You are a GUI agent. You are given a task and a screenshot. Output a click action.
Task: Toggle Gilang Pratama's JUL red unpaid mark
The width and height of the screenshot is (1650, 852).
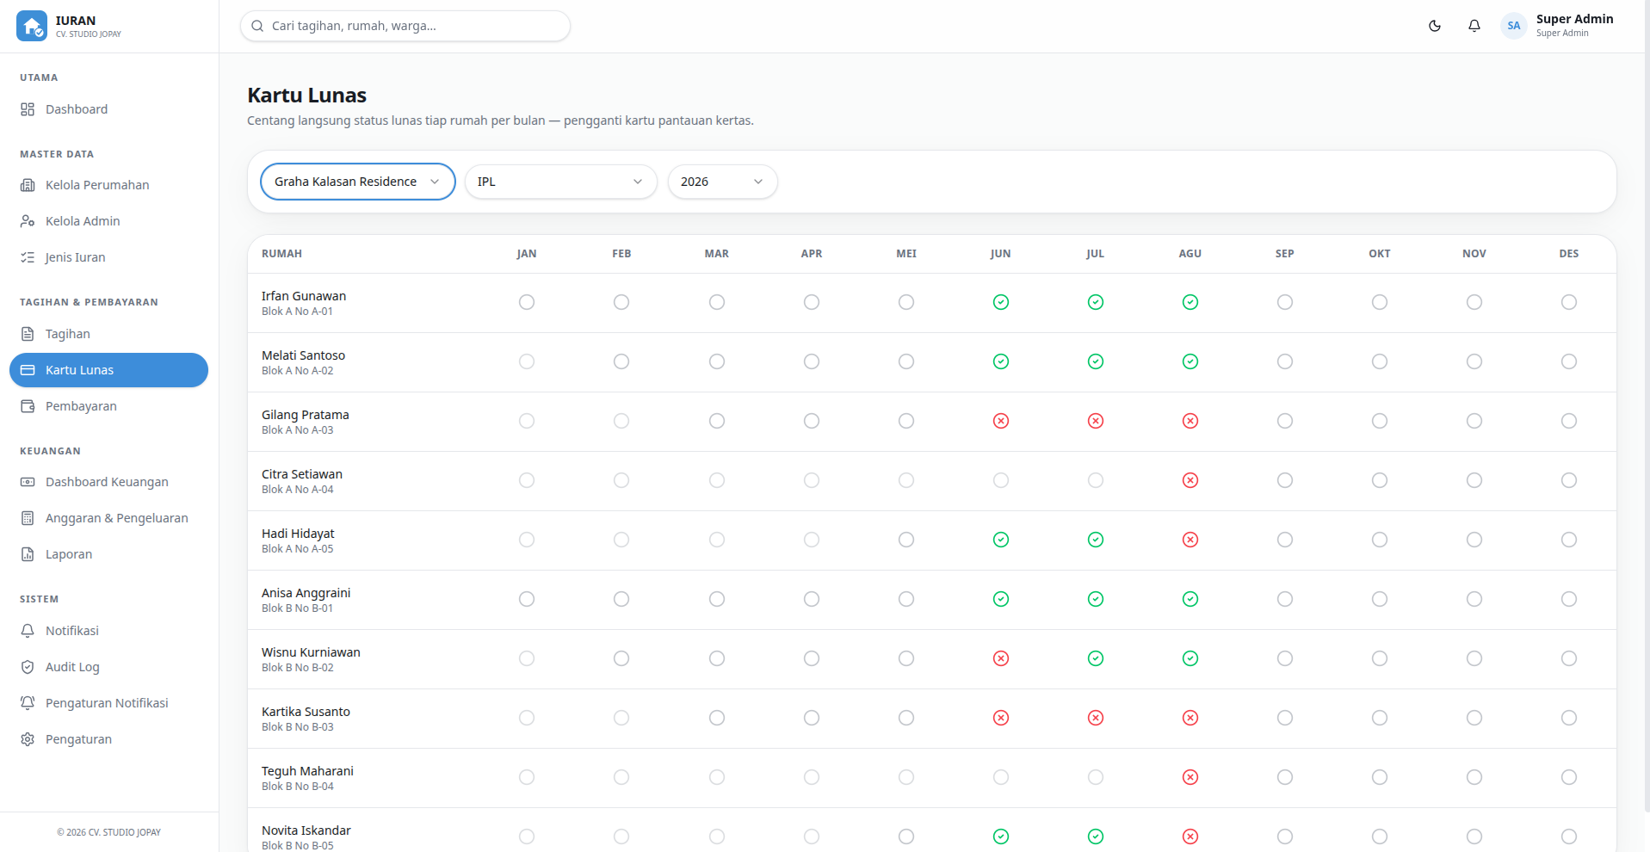[x=1096, y=421]
